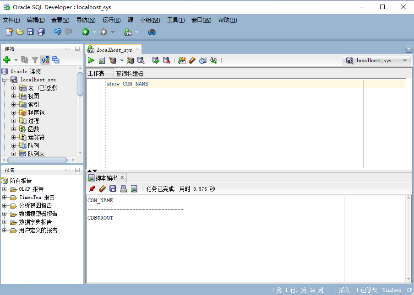414x295 pixels.
Task: Switch to the 查询构建器 tab
Action: pos(130,74)
